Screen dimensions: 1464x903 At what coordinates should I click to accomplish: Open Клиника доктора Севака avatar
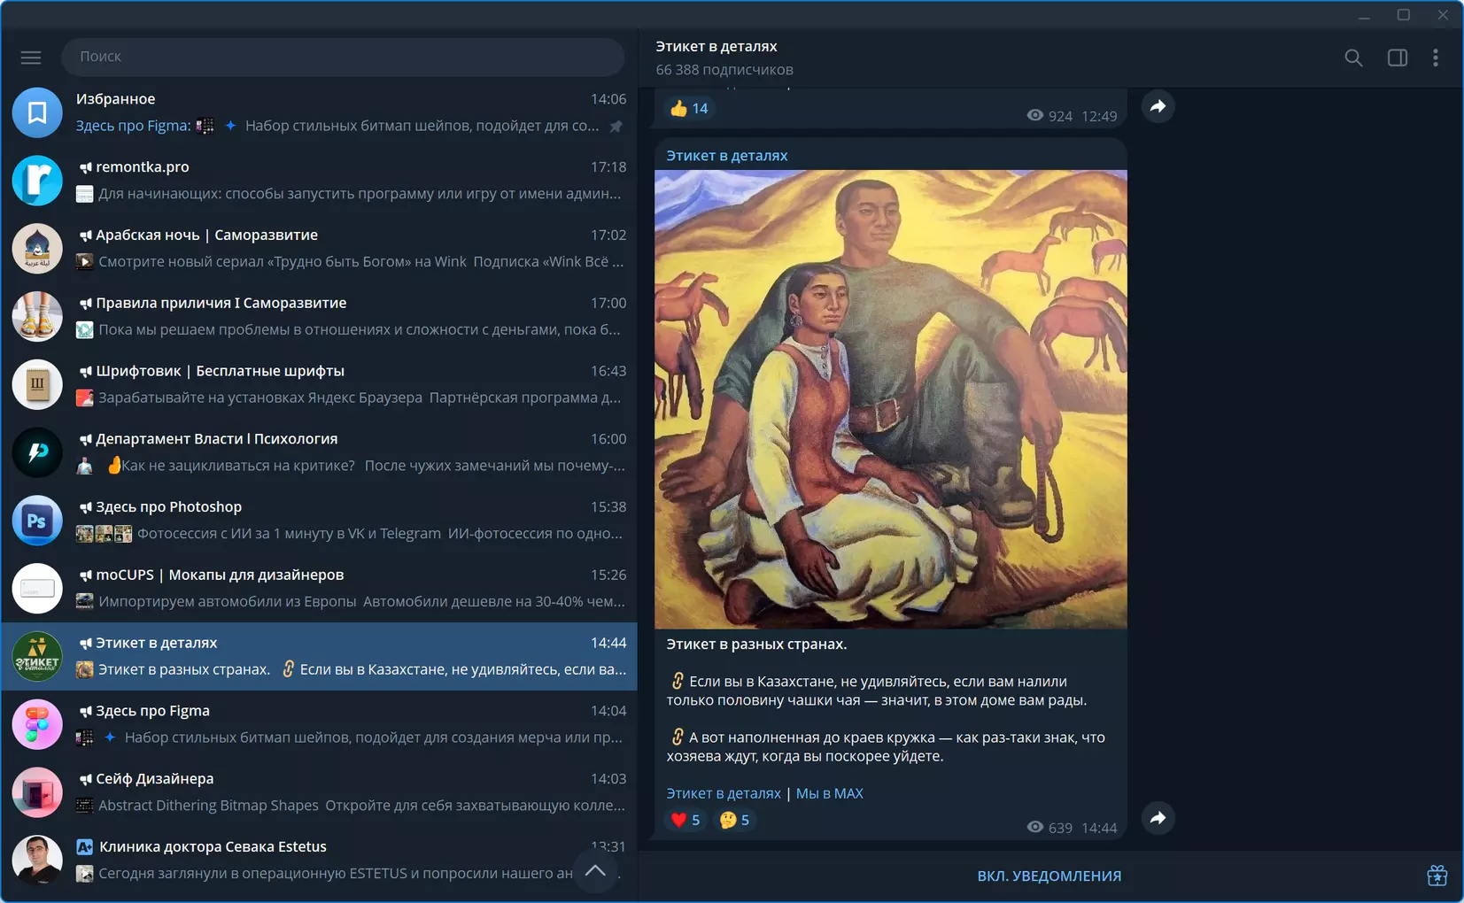[37, 861]
